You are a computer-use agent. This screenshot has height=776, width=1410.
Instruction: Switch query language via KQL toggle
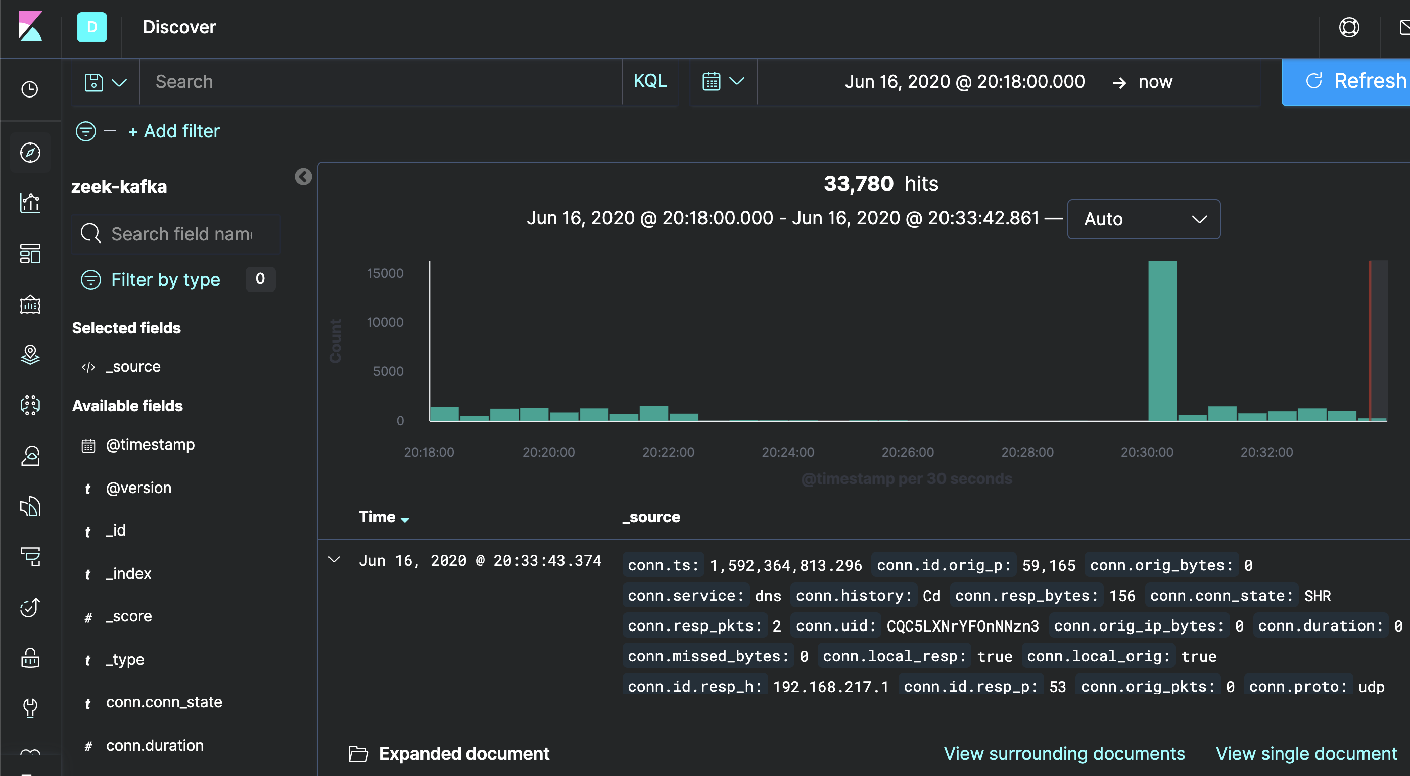[x=650, y=81]
